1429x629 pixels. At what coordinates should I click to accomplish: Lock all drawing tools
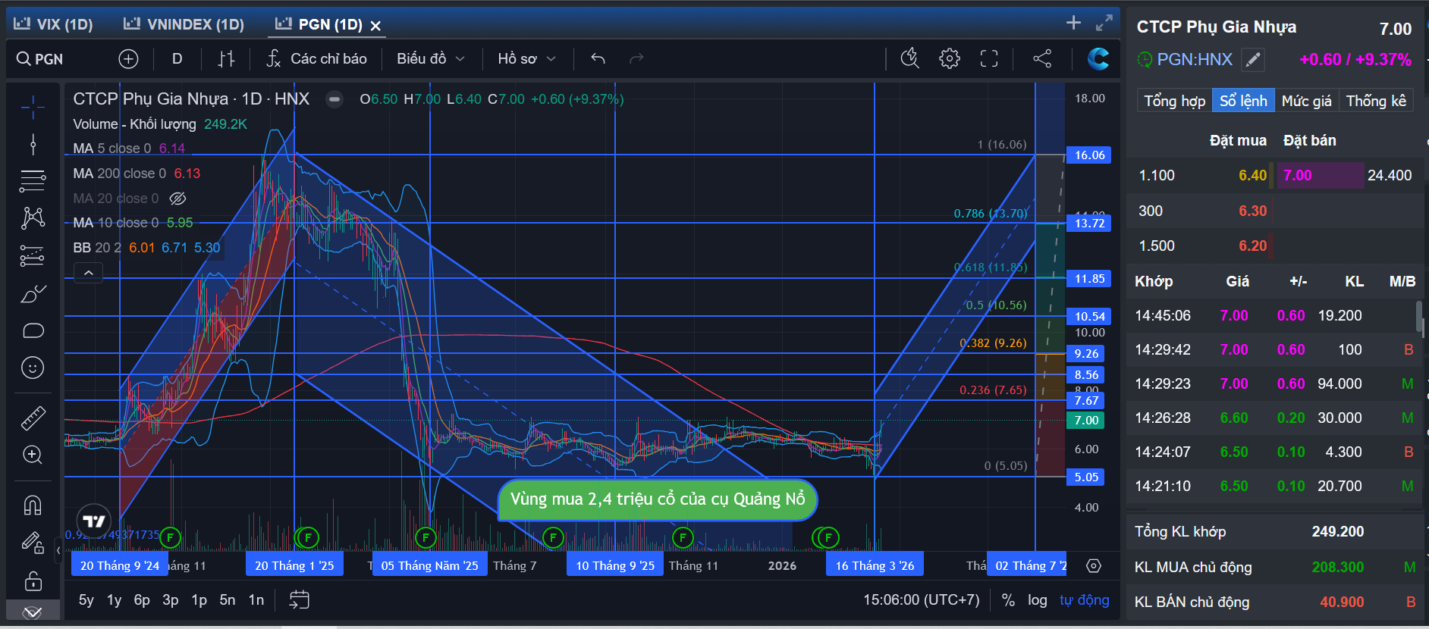[x=33, y=580]
